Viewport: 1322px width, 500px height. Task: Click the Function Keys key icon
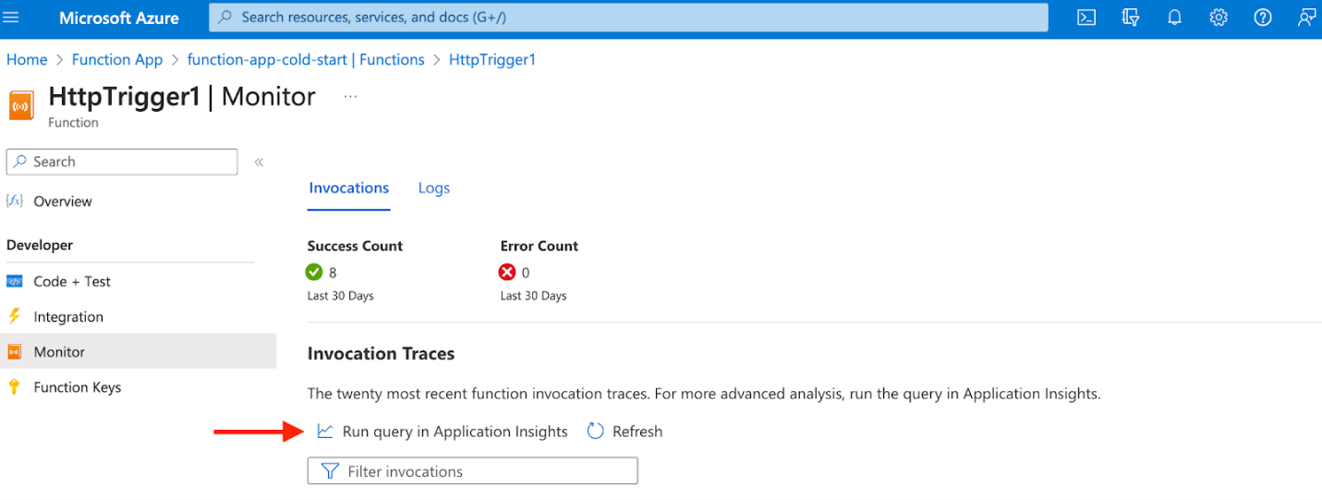click(14, 387)
